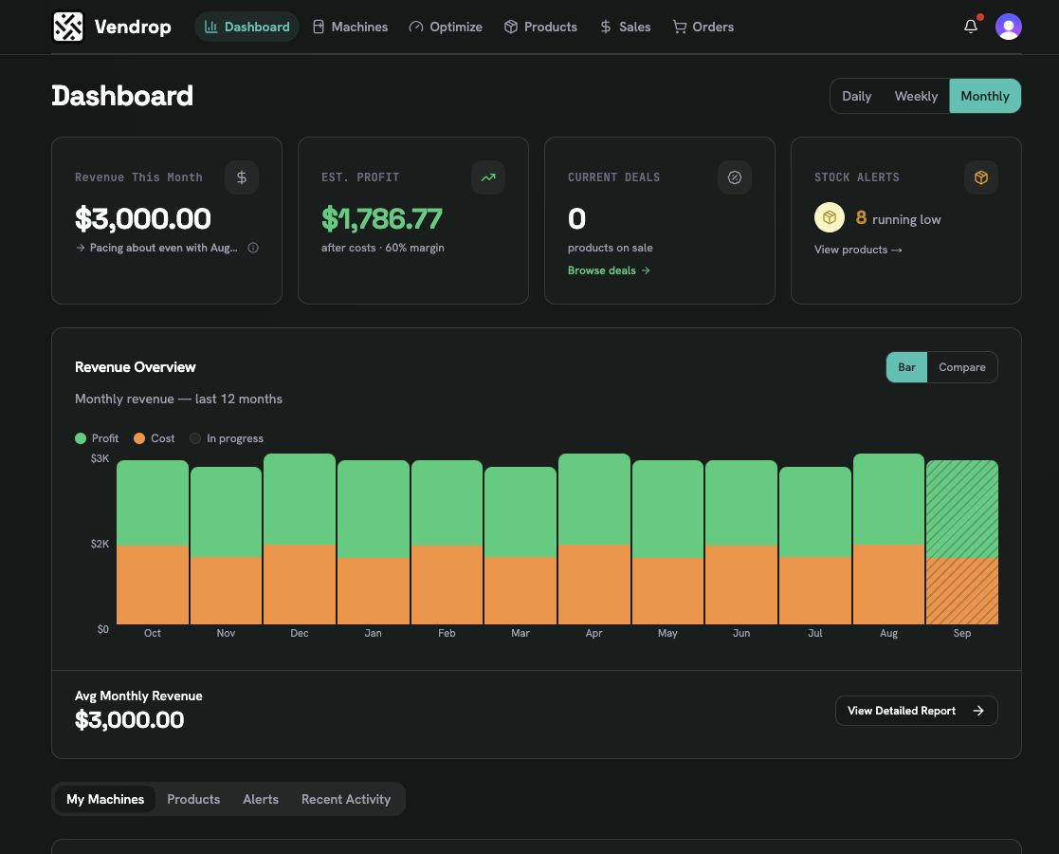The height and width of the screenshot is (854, 1059).
Task: Select the Weekly time range
Action: click(x=916, y=96)
